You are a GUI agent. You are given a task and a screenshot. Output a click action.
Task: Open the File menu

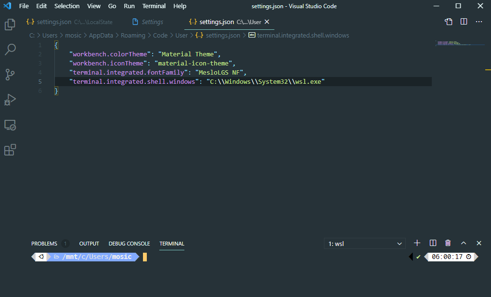(x=24, y=6)
